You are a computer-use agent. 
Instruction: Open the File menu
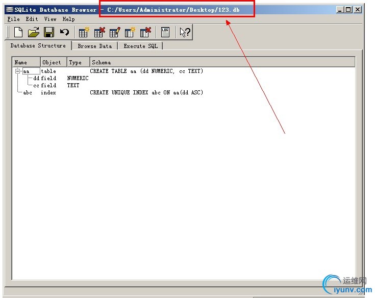pyautogui.click(x=13, y=19)
